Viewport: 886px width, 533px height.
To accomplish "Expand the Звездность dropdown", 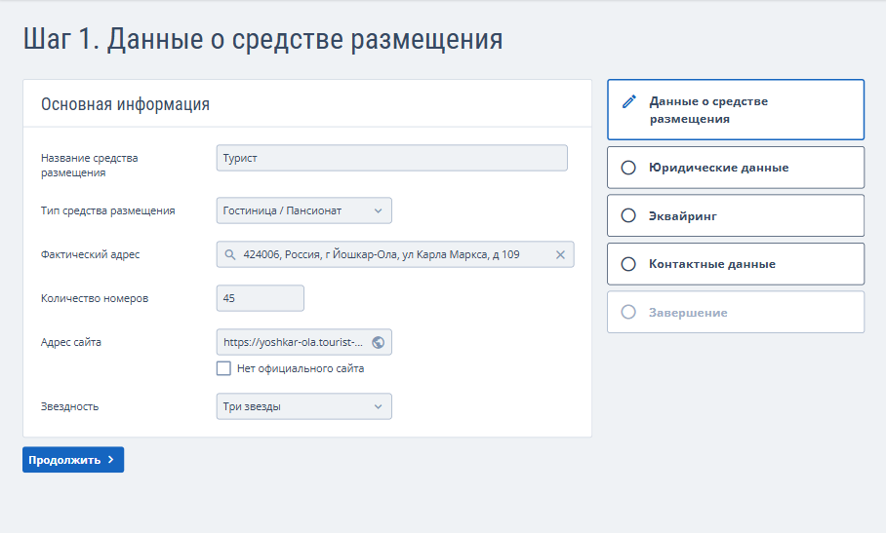I will [303, 406].
